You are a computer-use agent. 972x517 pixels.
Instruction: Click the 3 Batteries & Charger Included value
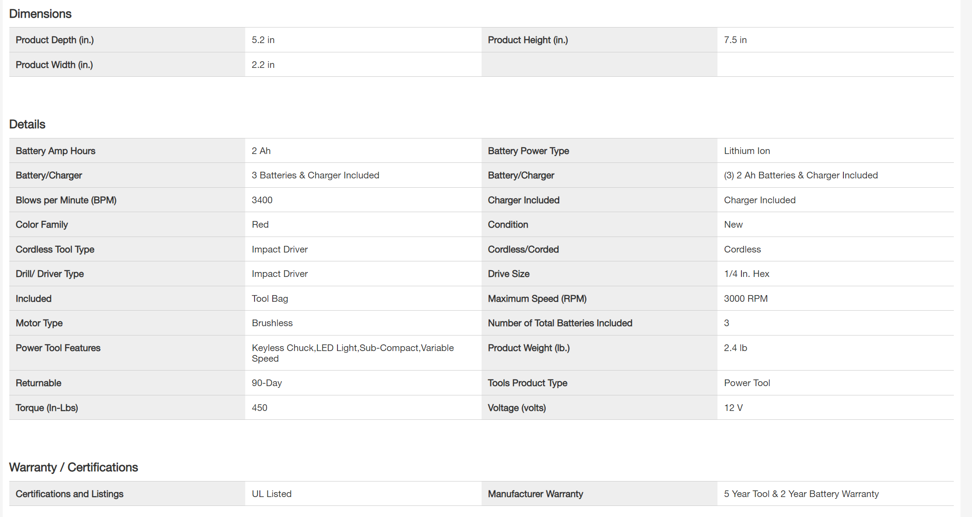click(315, 175)
